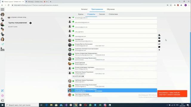Open the Windows Start menu

coord(2,105)
